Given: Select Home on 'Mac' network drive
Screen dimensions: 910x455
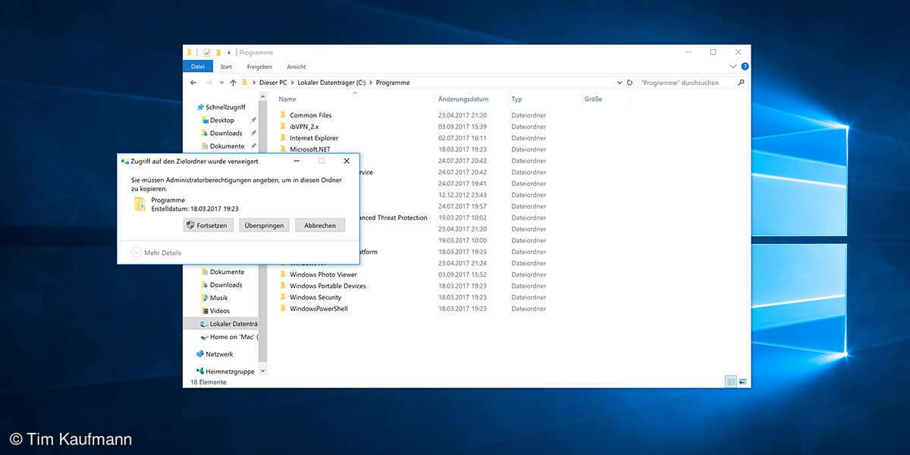Looking at the screenshot, I should [x=229, y=337].
